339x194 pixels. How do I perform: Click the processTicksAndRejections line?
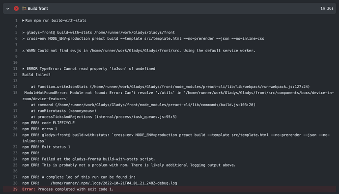point(104,117)
